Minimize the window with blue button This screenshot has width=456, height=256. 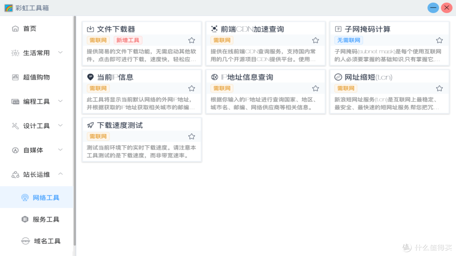point(433,8)
